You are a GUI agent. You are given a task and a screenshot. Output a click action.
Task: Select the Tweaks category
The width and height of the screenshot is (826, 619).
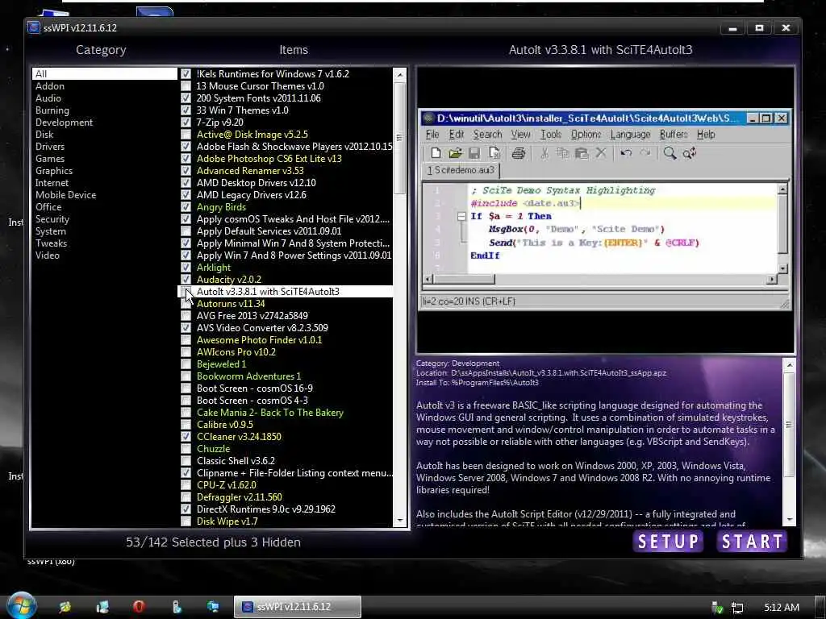pos(104,243)
